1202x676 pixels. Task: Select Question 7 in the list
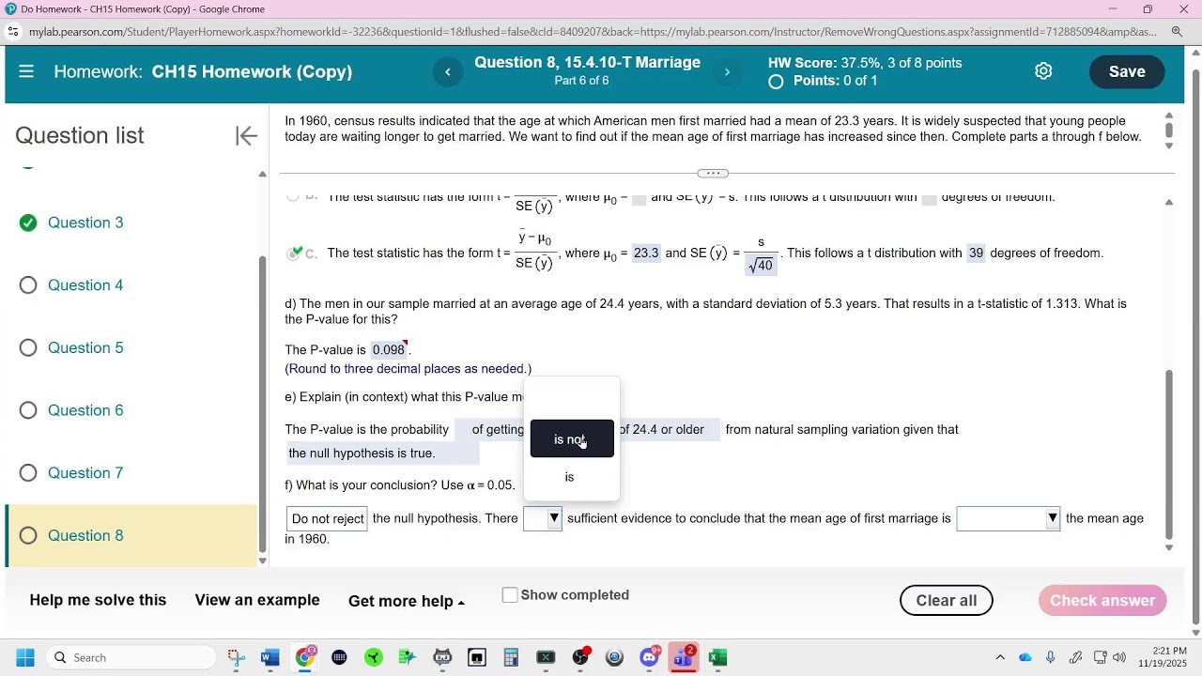pyautogui.click(x=85, y=473)
